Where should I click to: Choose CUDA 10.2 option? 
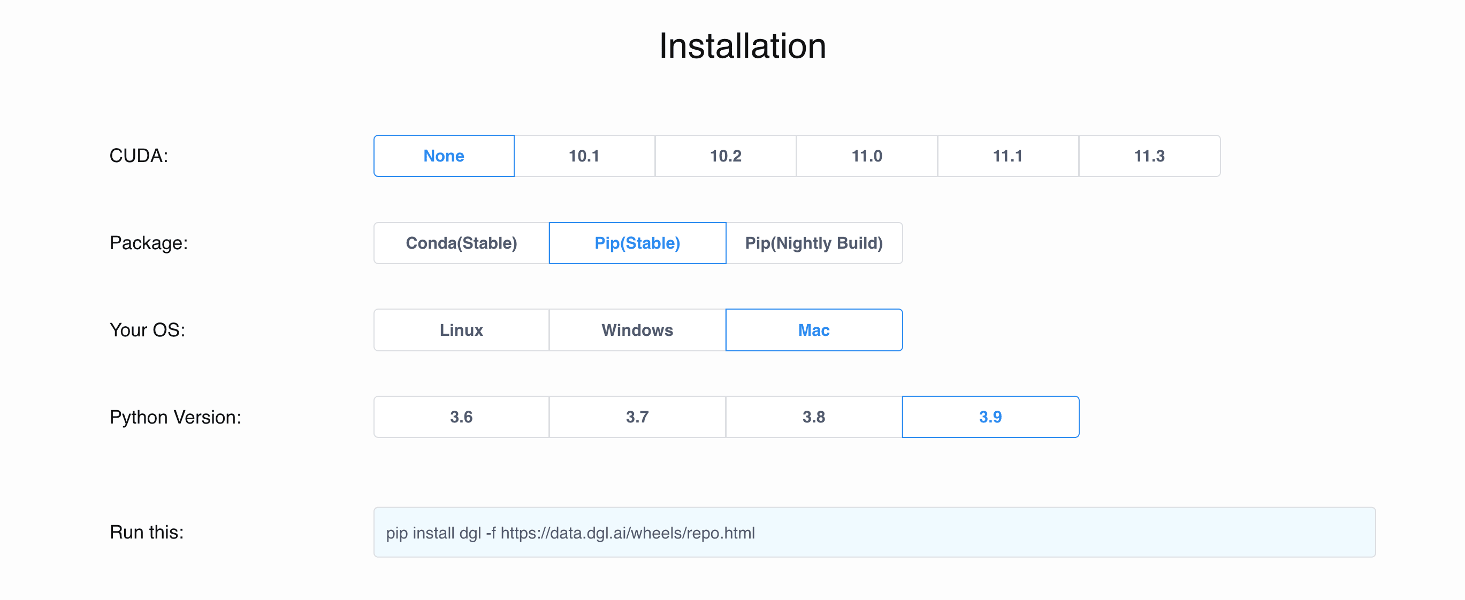pos(724,156)
